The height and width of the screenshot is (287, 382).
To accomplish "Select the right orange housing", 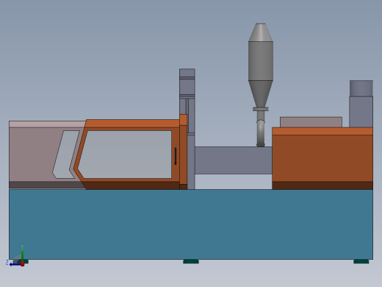I will [x=322, y=158].
